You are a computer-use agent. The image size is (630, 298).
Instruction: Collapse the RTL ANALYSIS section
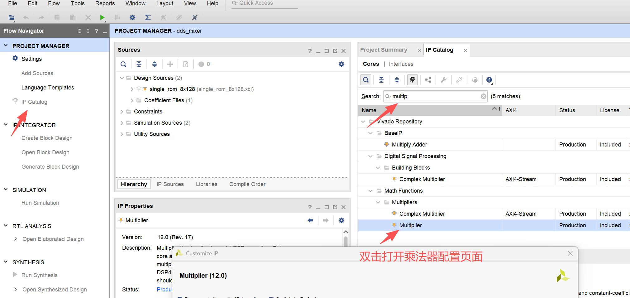point(6,226)
